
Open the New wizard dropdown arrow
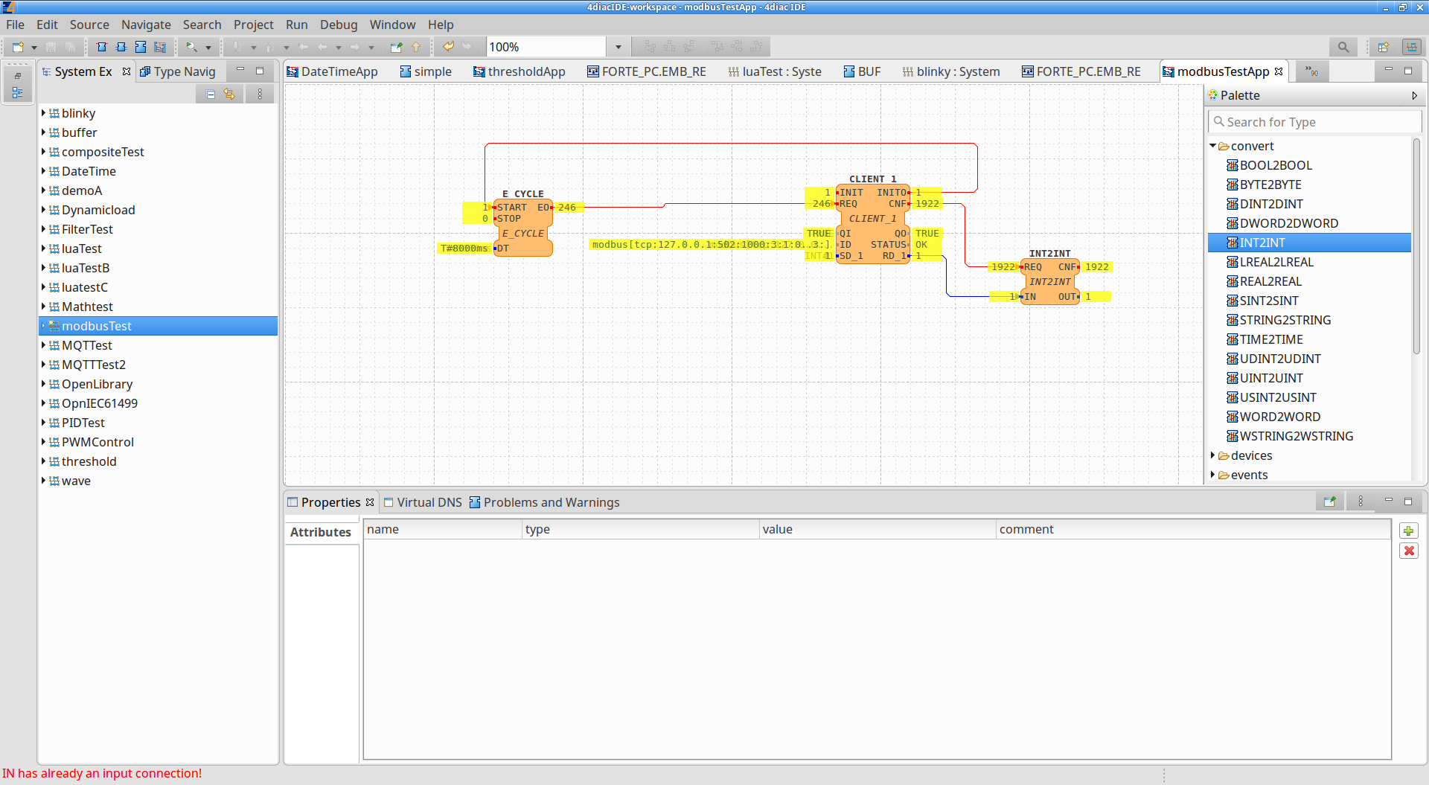pos(34,48)
